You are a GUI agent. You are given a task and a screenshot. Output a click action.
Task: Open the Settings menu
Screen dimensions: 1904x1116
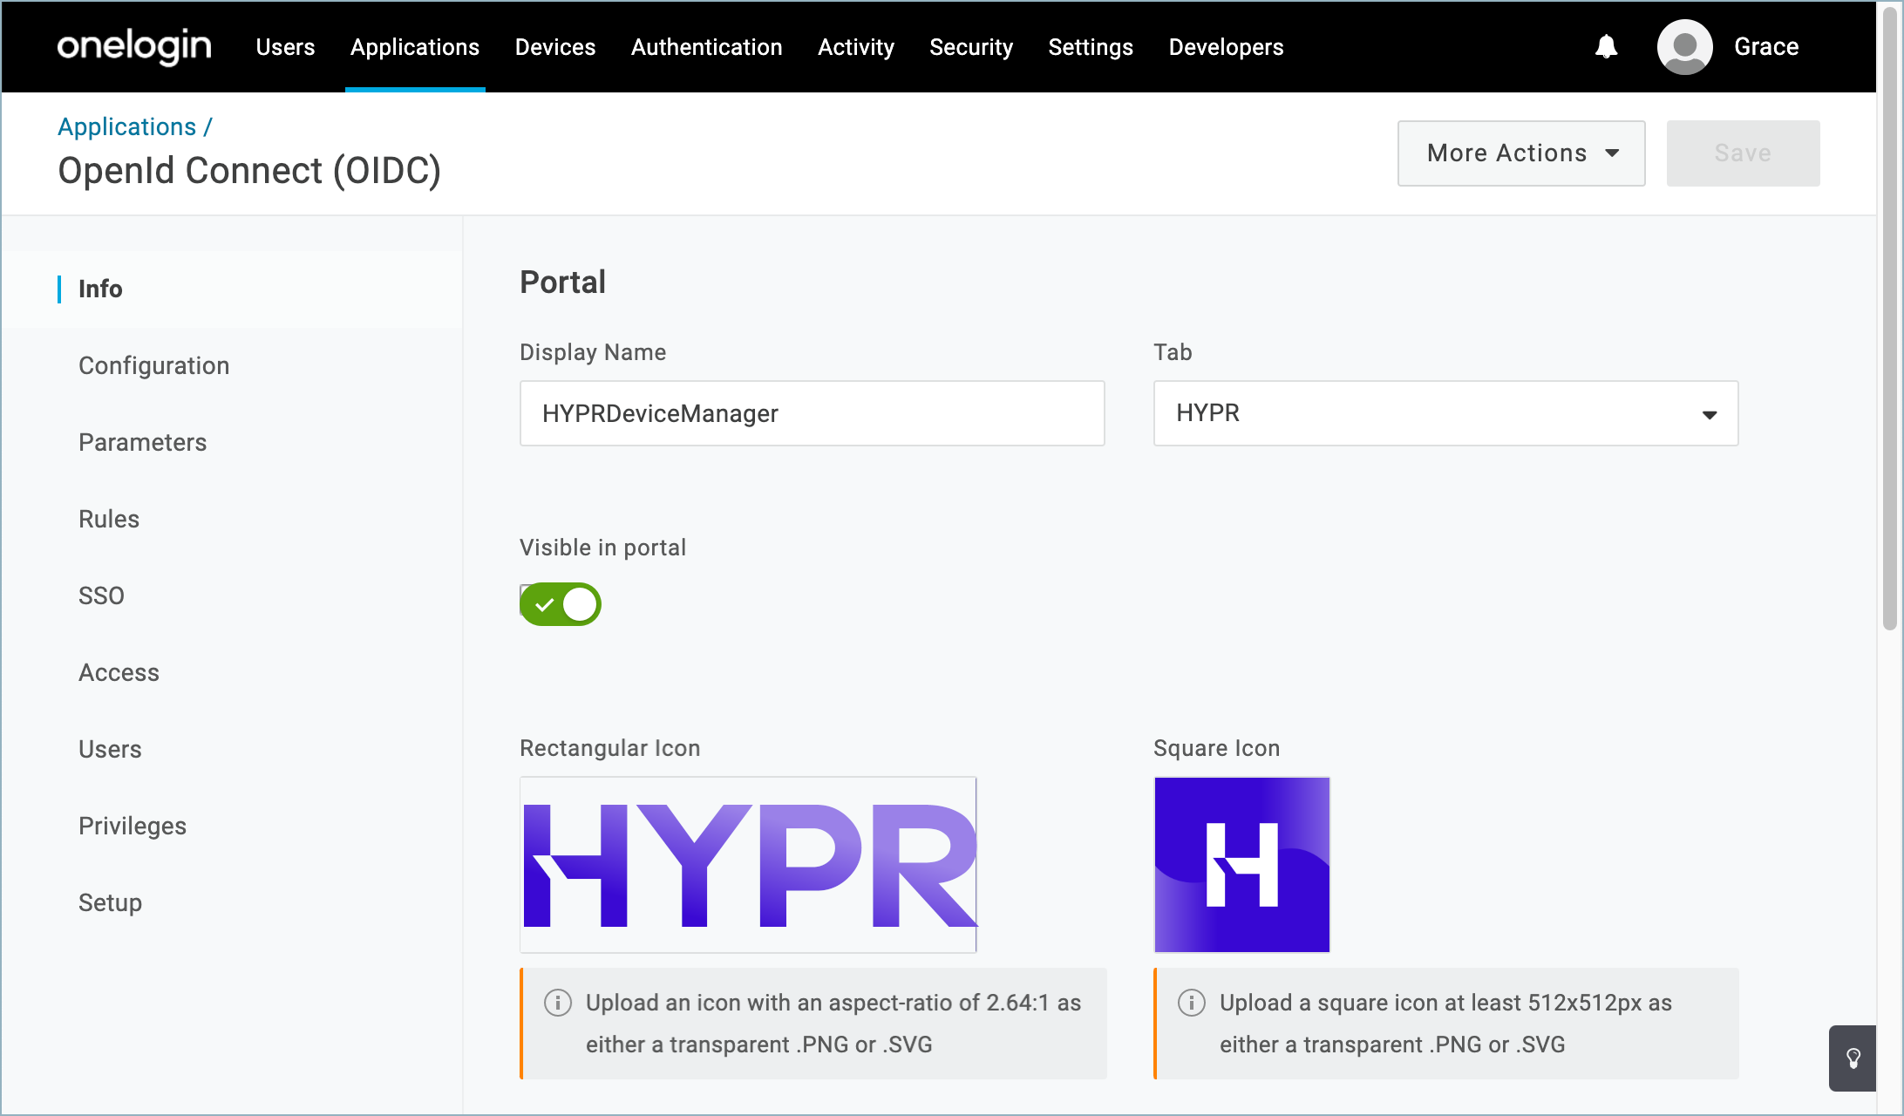[x=1091, y=47]
